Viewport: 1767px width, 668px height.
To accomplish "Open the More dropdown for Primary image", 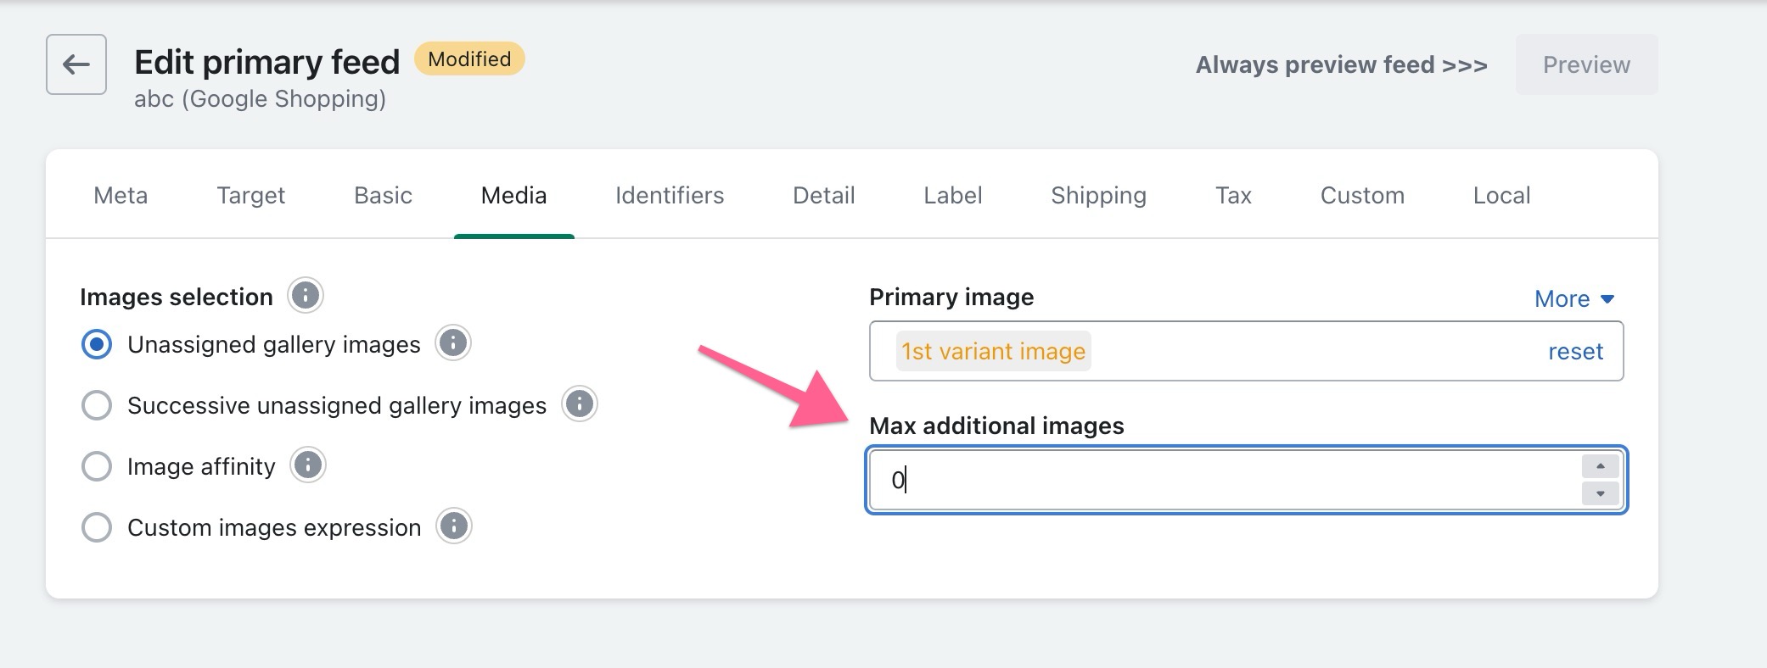I will click(1573, 298).
